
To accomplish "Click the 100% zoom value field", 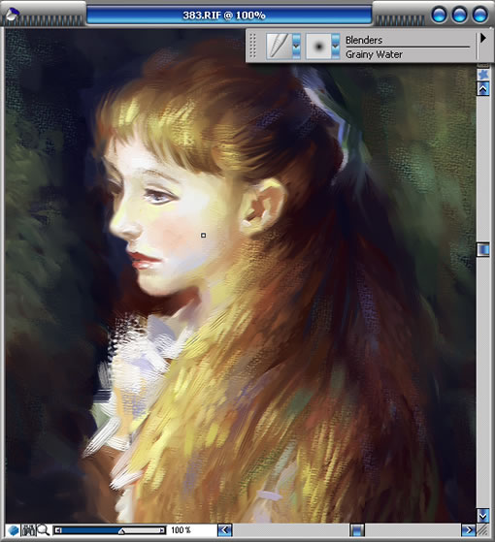I will [181, 530].
